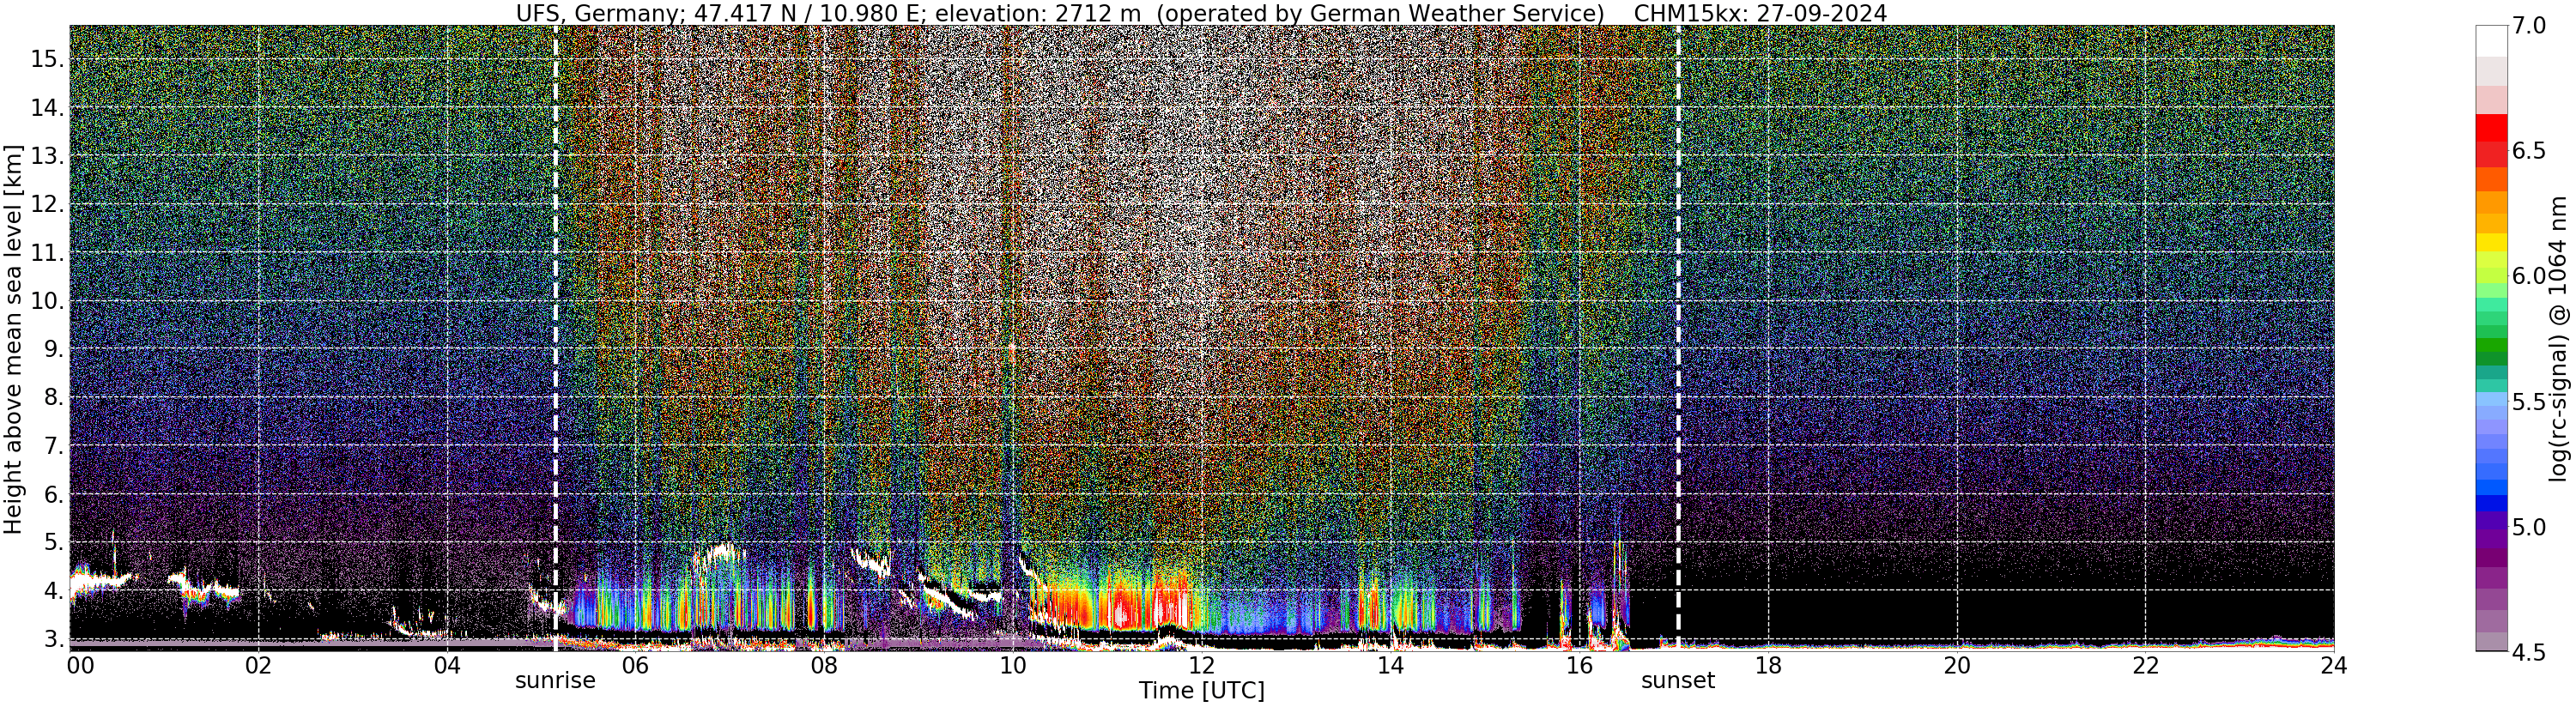
Task: Click the yellow band of the colorbar
Action: click(x=2491, y=242)
